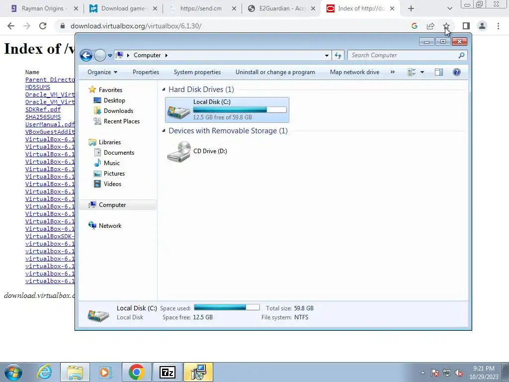Click the search magnifier icon in Explorer
This screenshot has height=382, width=509.
coord(461,55)
